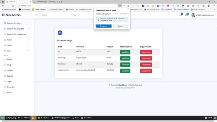Click Supprimer for the last blog row
This screenshot has width=217, height=122.
[146, 71]
